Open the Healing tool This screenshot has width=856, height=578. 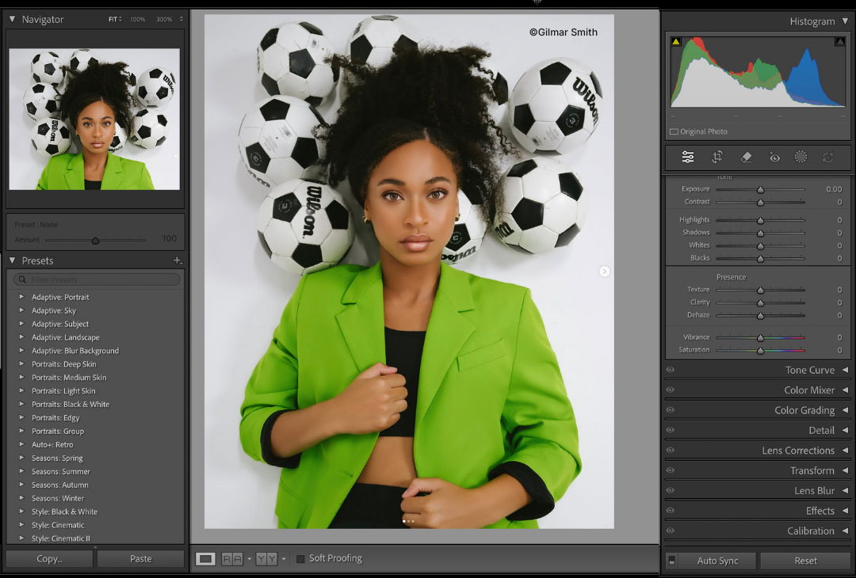click(x=745, y=157)
